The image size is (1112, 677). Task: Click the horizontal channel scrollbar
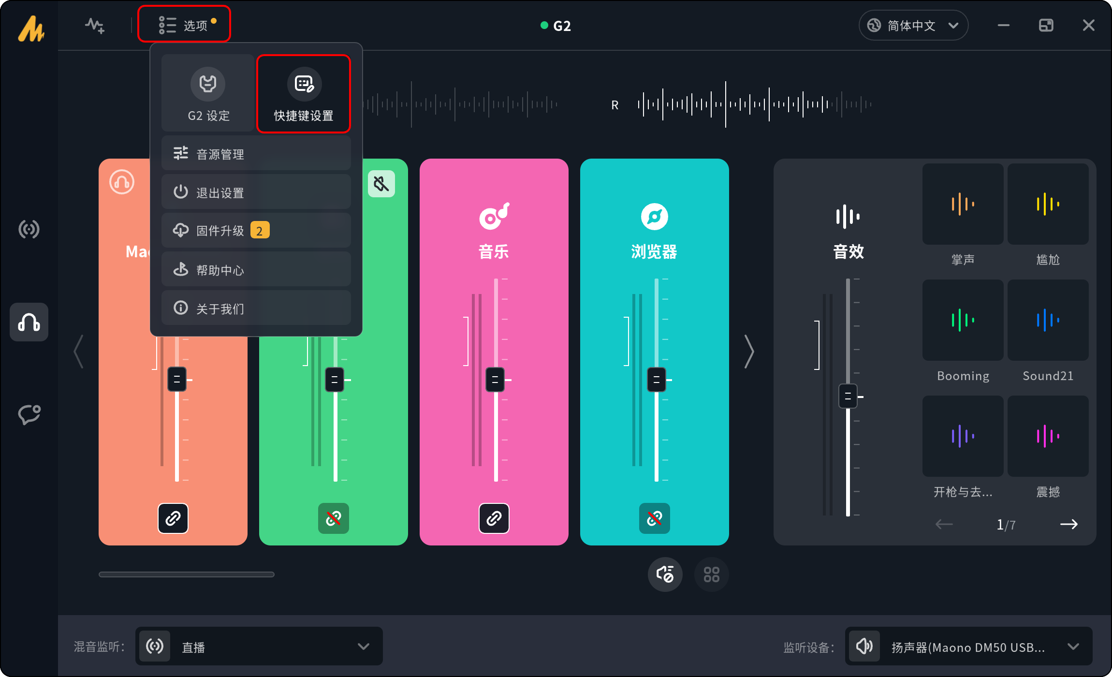187,574
